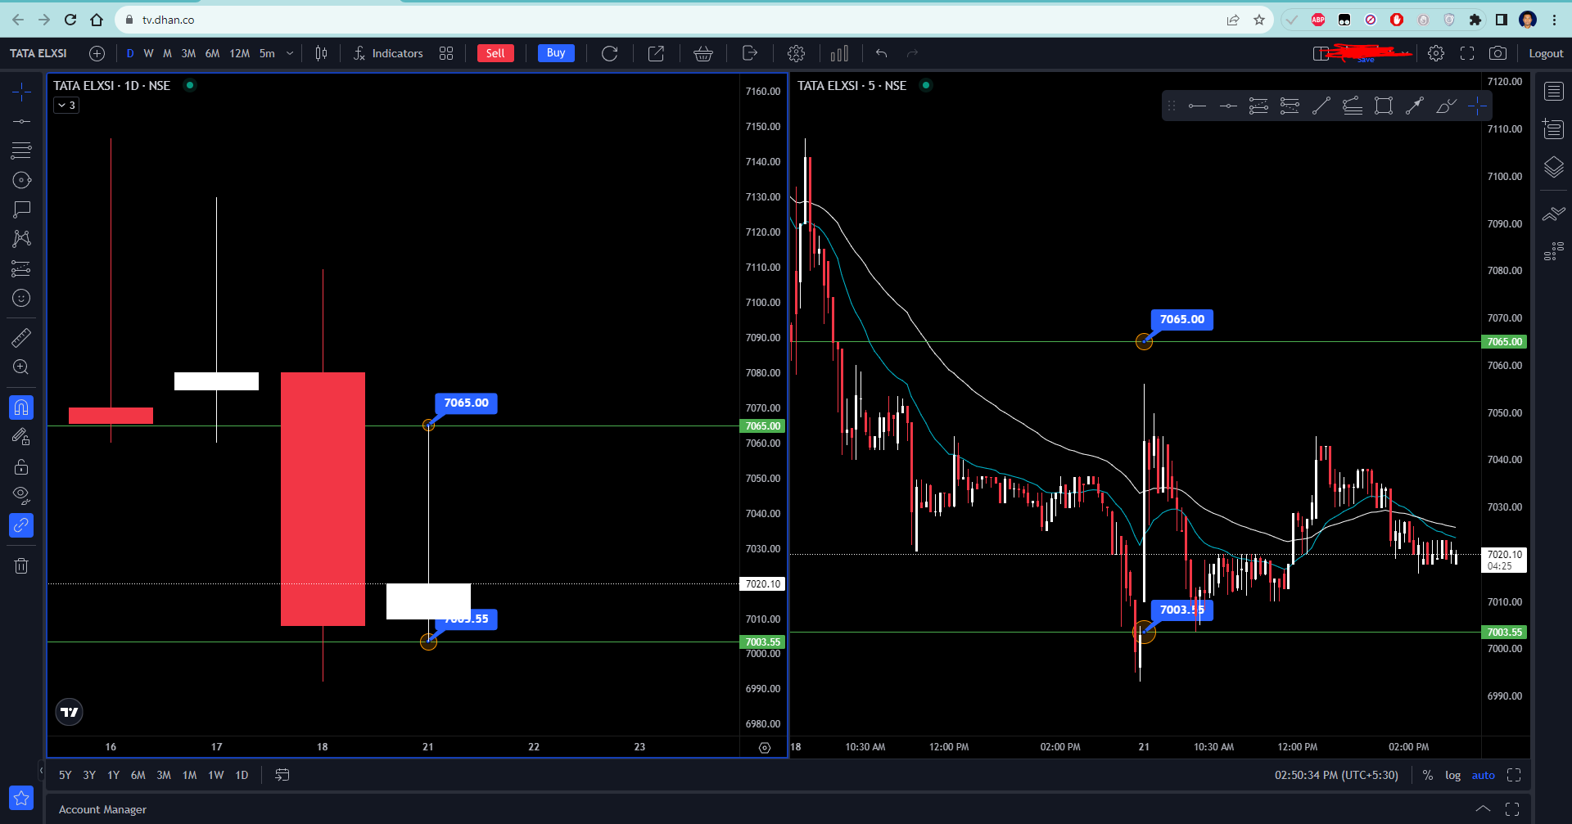Toggle auto scale option

coord(1483,775)
